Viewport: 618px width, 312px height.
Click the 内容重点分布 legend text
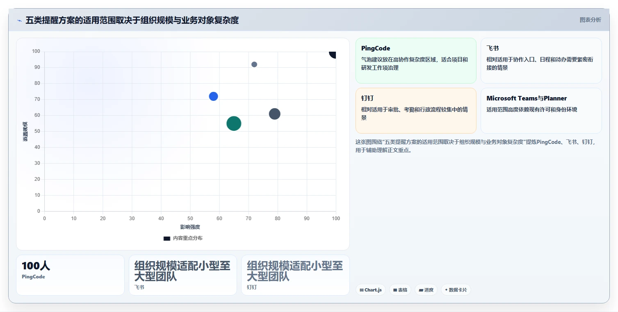pos(187,238)
